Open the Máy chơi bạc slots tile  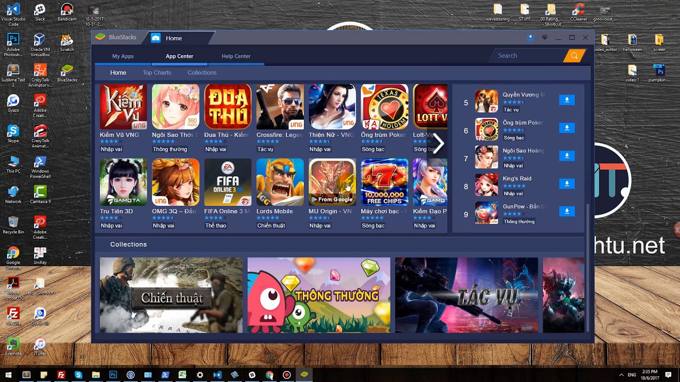click(384, 182)
